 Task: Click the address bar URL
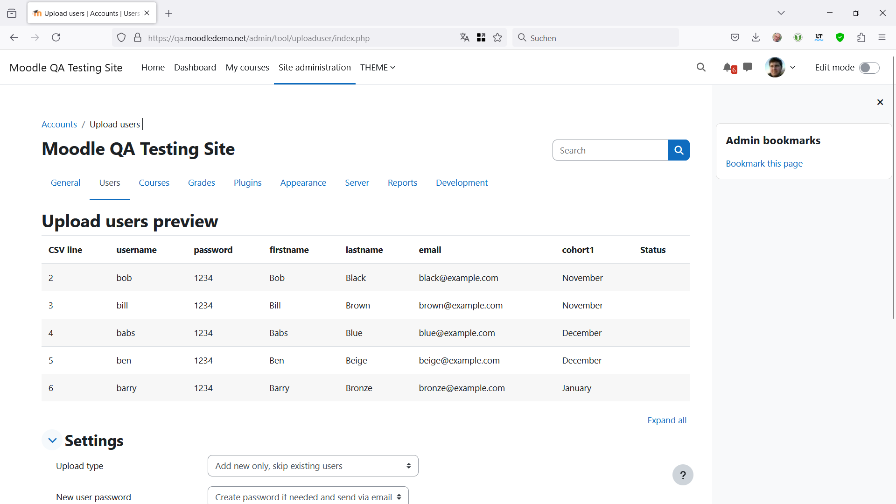click(x=259, y=38)
